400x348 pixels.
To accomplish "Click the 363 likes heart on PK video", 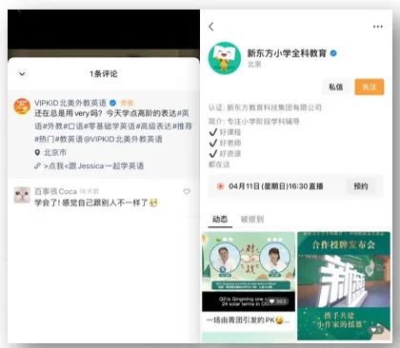I will (x=278, y=301).
